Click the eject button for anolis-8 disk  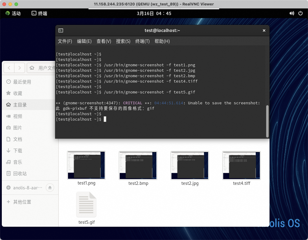point(50,188)
